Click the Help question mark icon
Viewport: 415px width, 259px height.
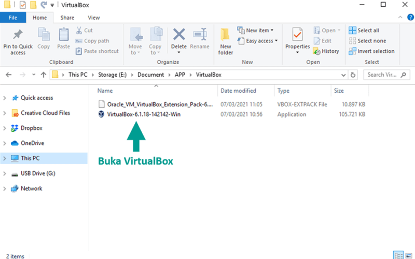pyautogui.click(x=410, y=18)
